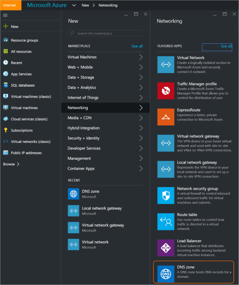This screenshot has height=285, width=239.
Task: Click the DNS zone icon under Recent
Action: [x=74, y=194]
